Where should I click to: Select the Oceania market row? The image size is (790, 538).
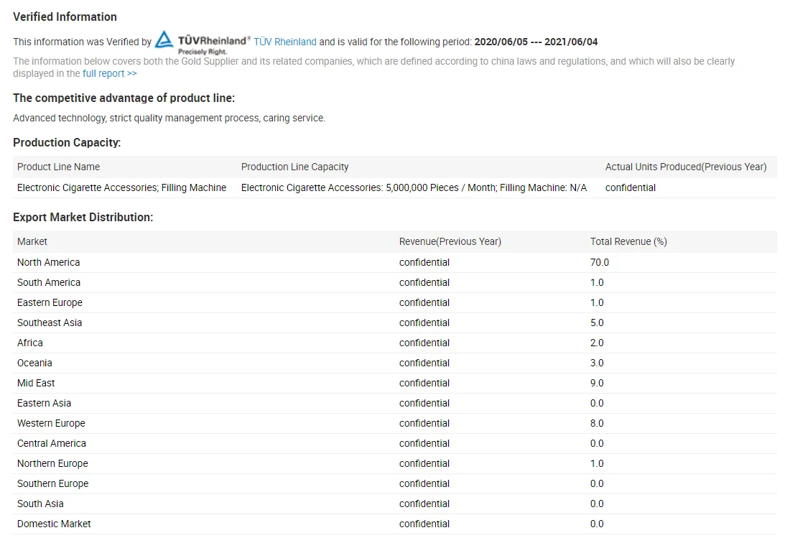[34, 363]
